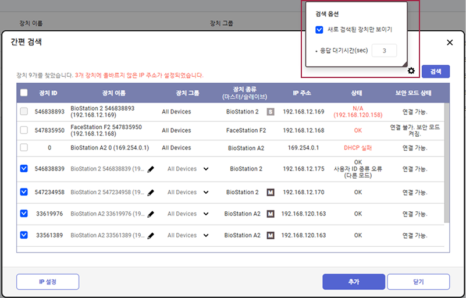
Task: Close the 간편 검색 dialog with X
Action: click(450, 42)
